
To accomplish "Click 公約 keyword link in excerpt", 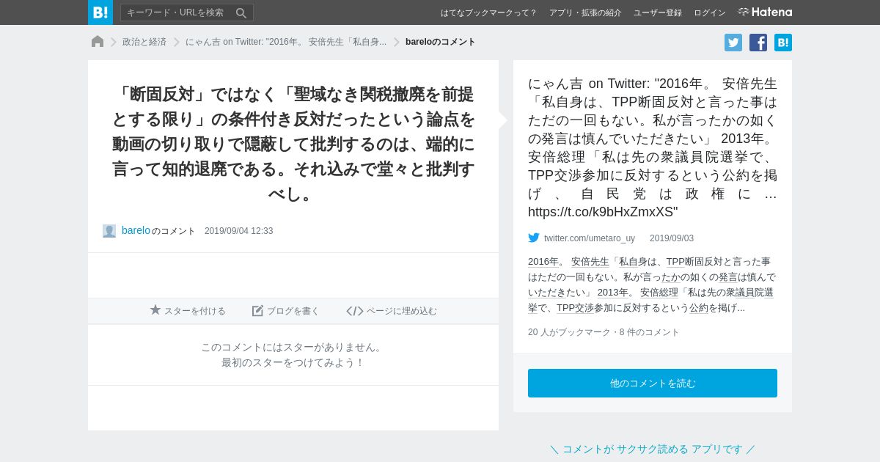I will click(x=699, y=308).
